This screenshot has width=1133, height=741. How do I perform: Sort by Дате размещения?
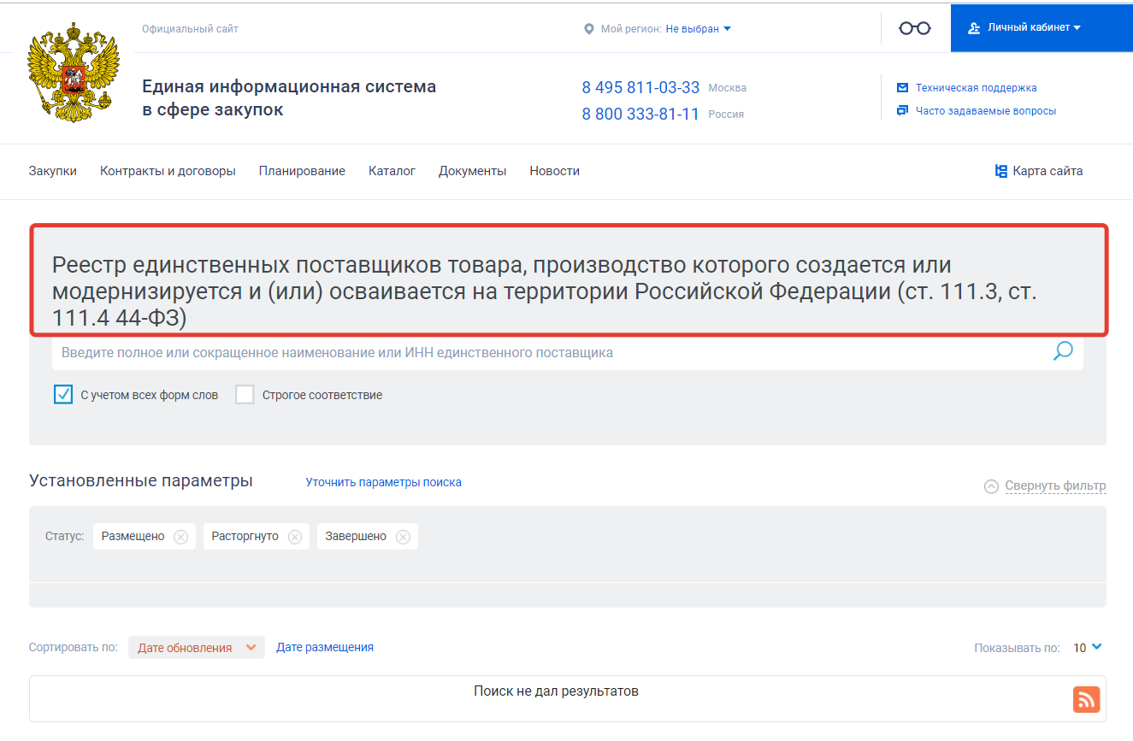tap(325, 647)
